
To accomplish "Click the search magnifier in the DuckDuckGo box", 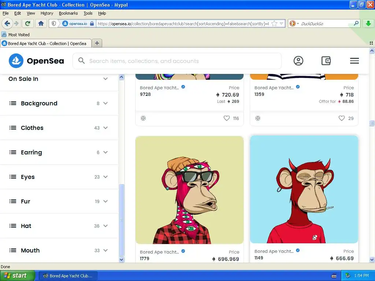I will click(356, 23).
